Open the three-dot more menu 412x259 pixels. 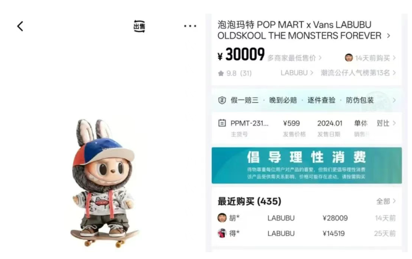click(190, 26)
